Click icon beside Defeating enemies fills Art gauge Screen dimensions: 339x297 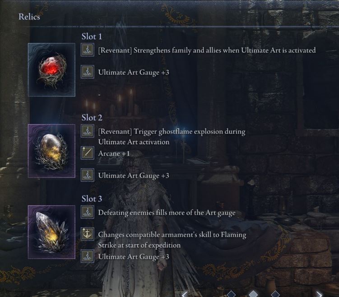[x=87, y=212]
